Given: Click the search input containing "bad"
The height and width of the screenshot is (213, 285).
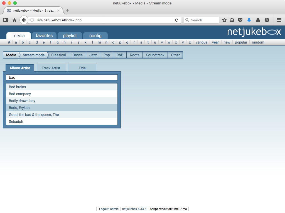Looking at the screenshot, I should point(62,77).
